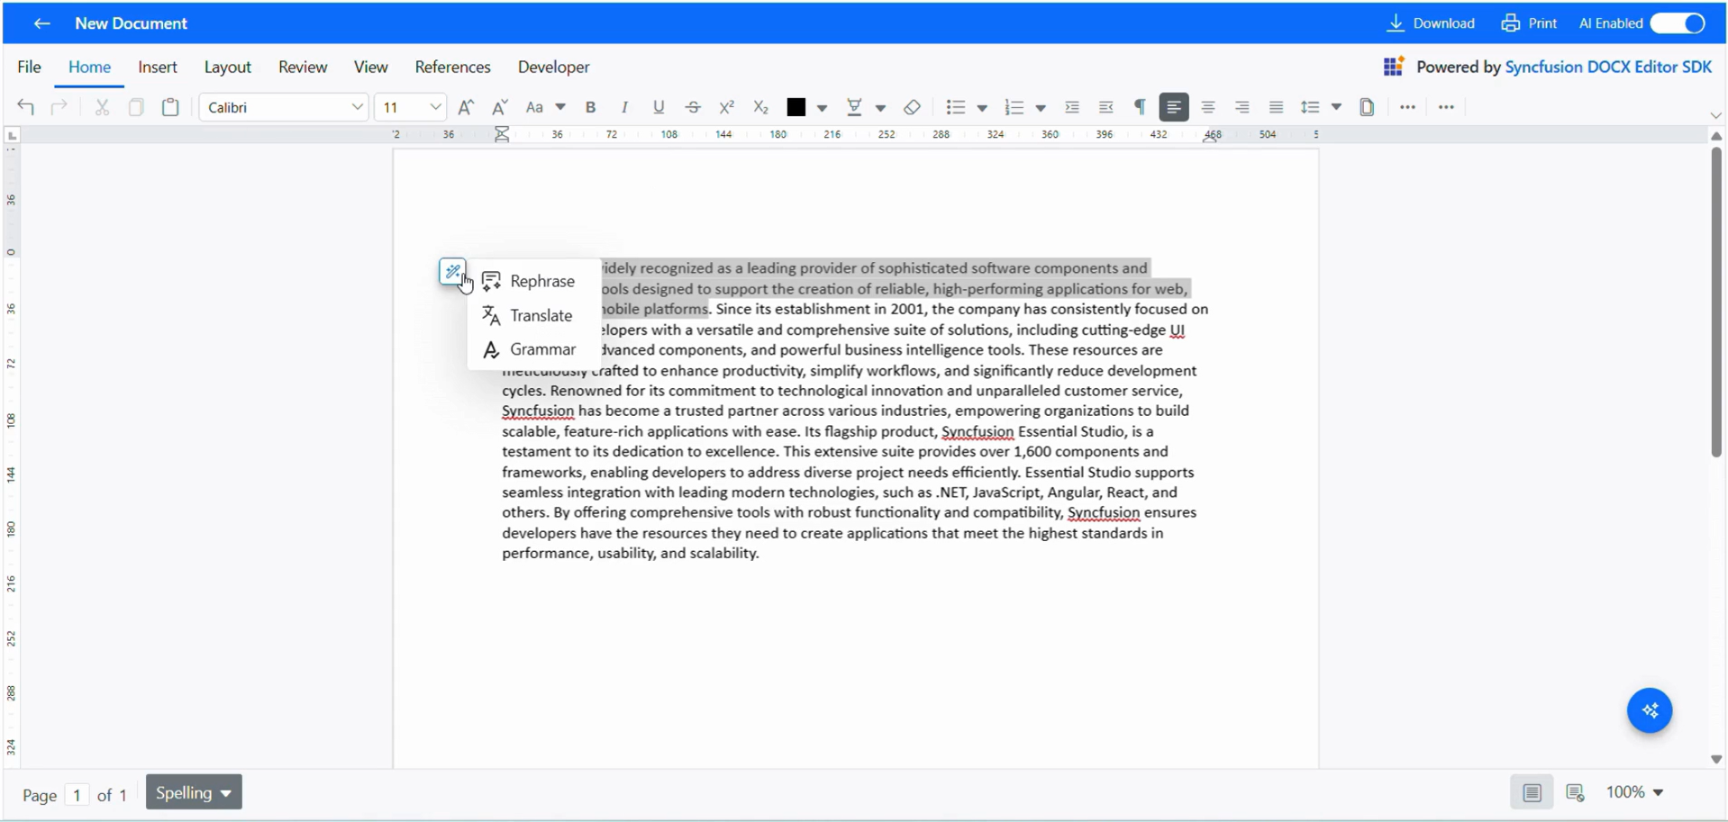Click the Download button
The width and height of the screenshot is (1728, 822).
1431,23
